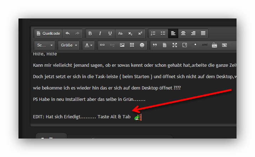Screen dimensions: 255x157
Task: Open the font family dropdown Sc...
Action: coord(44,45)
